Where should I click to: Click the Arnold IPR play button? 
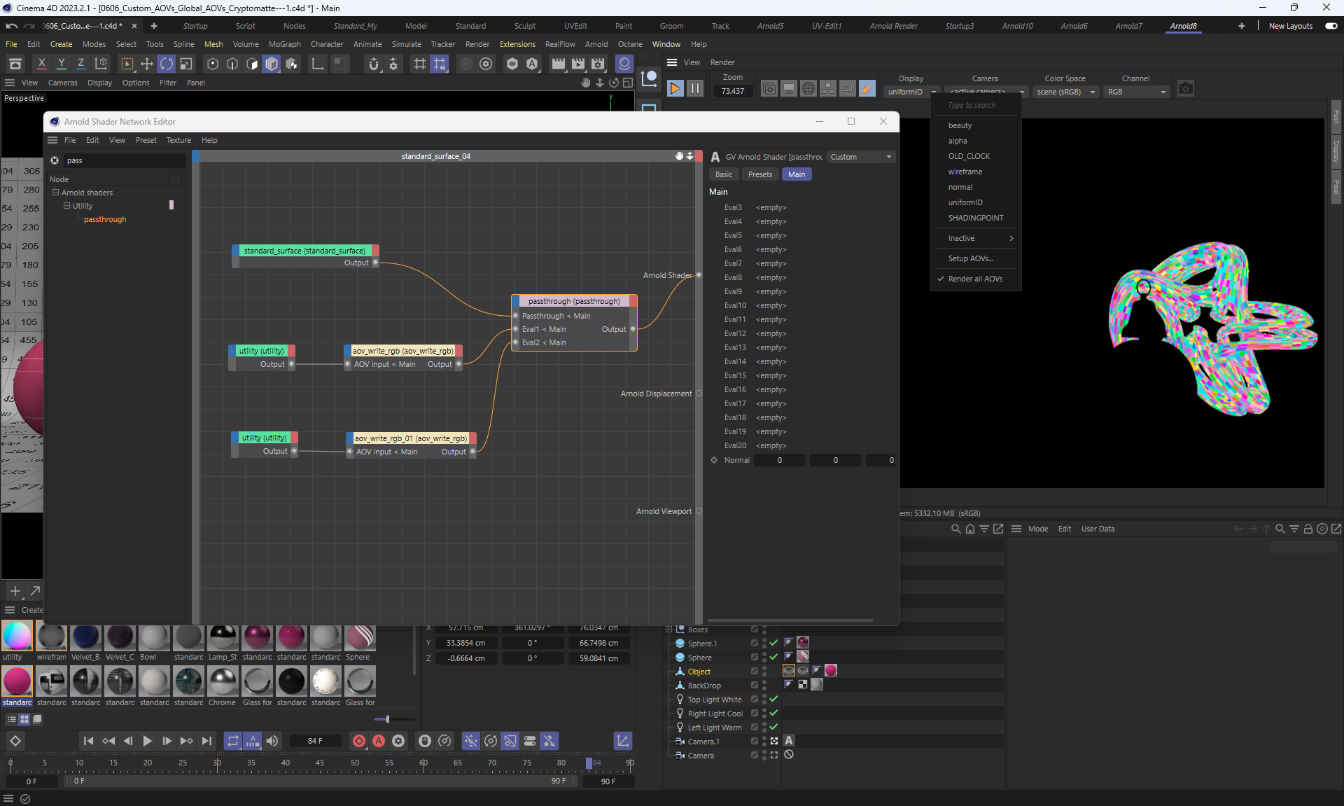coord(675,89)
